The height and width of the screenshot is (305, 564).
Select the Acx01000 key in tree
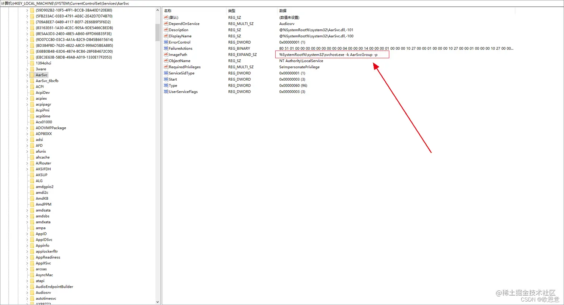[44, 122]
